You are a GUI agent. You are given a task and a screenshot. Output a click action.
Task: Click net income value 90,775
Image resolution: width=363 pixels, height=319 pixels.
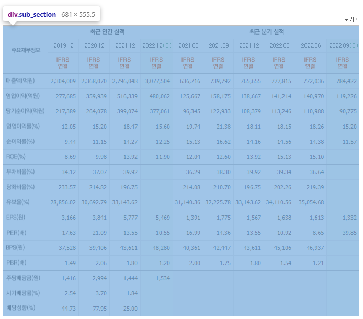[348, 111]
